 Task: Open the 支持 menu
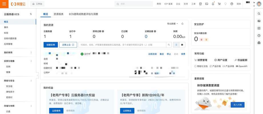[186, 4]
